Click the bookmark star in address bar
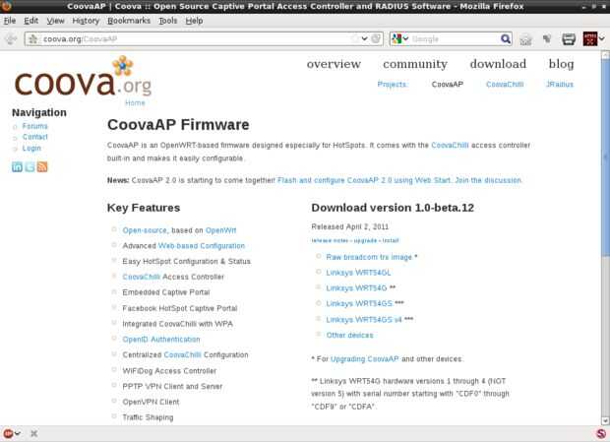Image resolution: width=610 pixels, height=442 pixels. [355, 39]
